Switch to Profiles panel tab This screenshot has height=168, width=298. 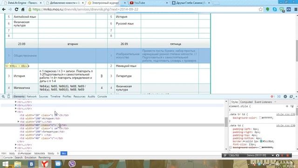click(x=67, y=97)
